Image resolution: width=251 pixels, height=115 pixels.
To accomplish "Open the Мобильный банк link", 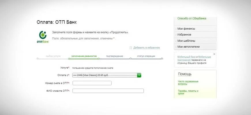I will tap(186, 57).
